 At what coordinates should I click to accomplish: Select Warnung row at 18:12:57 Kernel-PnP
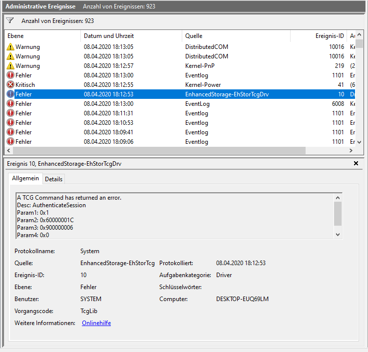point(180,66)
